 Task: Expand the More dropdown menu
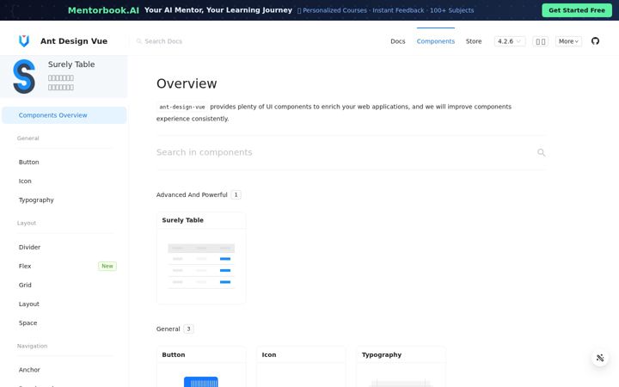pos(568,41)
